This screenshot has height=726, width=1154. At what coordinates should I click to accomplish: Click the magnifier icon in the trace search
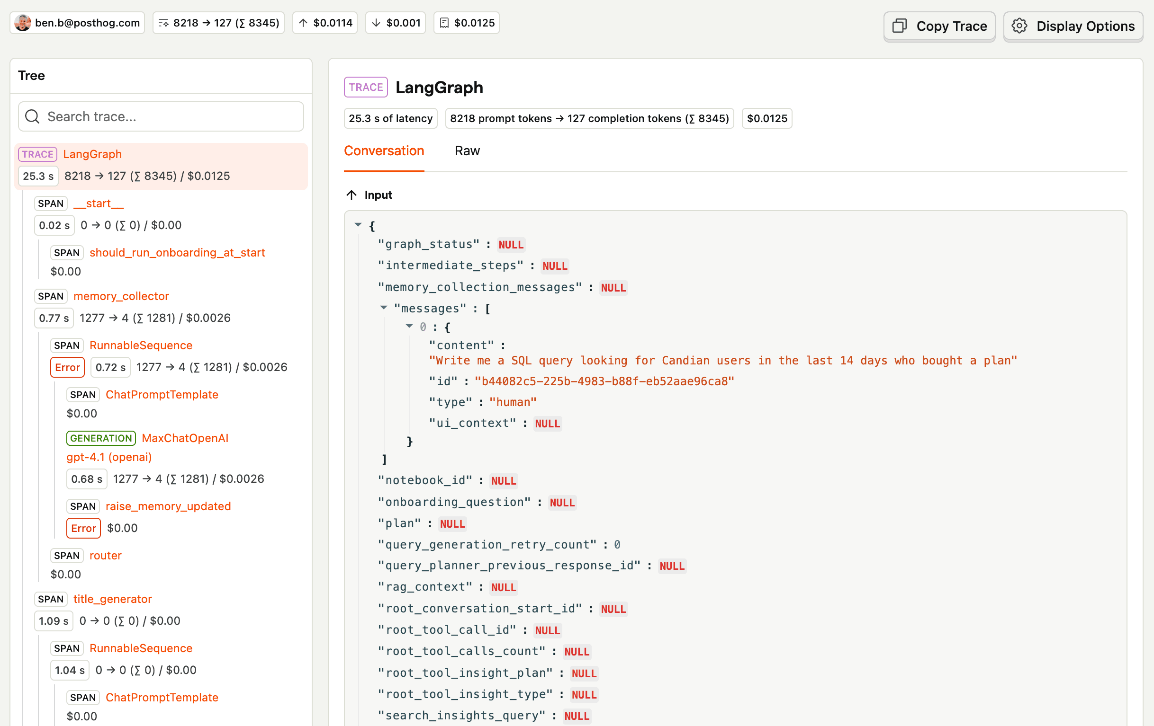32,116
